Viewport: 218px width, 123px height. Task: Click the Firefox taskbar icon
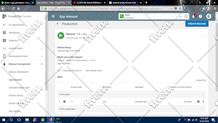pyautogui.click(x=51, y=120)
